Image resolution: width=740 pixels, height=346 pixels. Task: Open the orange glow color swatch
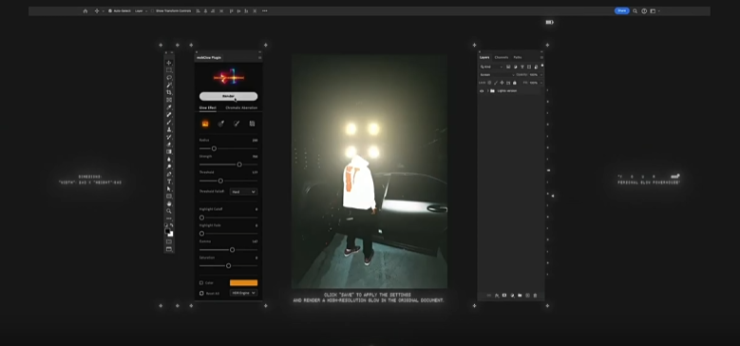(243, 282)
